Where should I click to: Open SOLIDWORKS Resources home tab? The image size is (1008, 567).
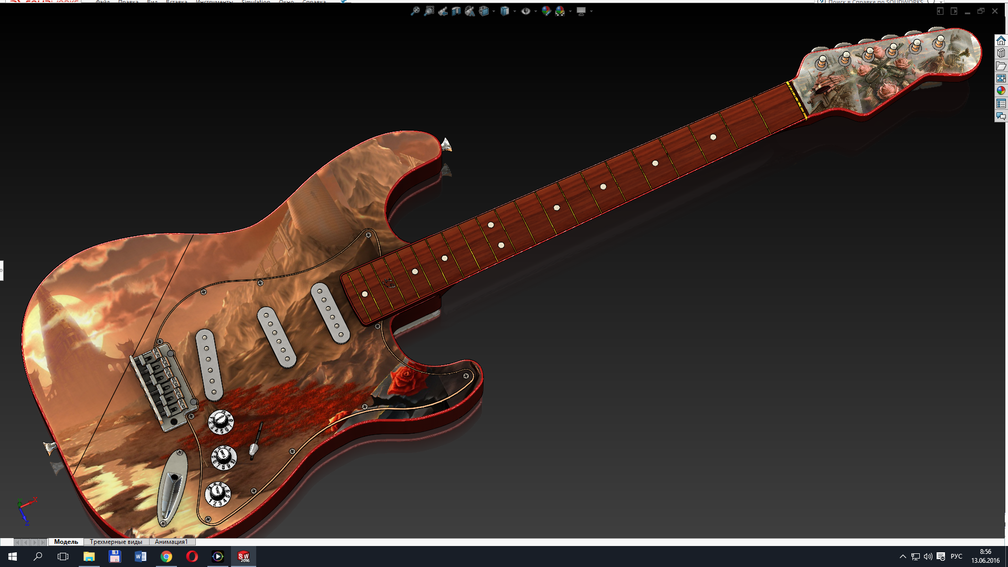pos(1001,40)
